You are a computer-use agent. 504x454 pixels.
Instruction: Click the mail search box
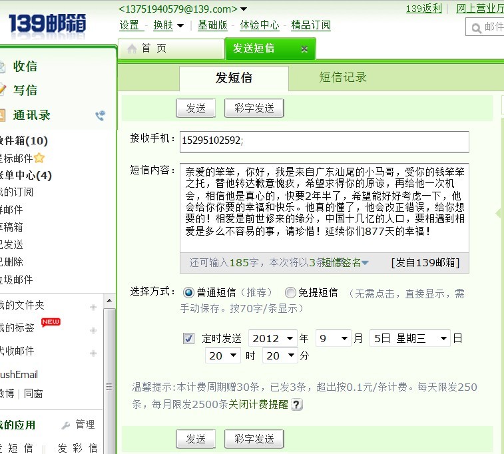(x=485, y=27)
